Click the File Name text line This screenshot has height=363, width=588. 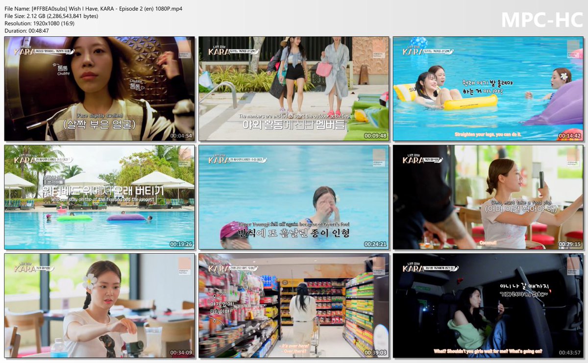pos(94,8)
